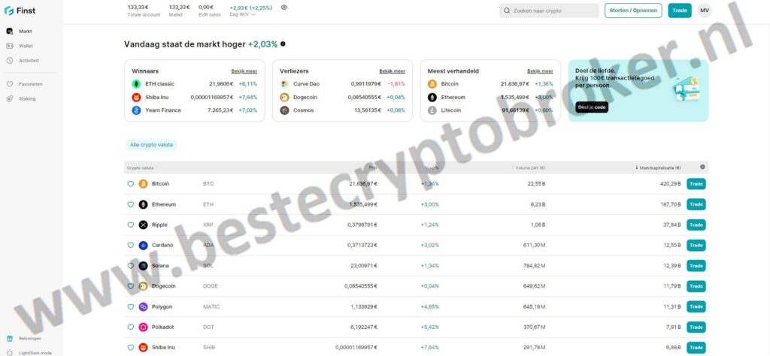Screen dimensions: 770x356
Task: Click the Storten / Opnemen button
Action: 633,11
